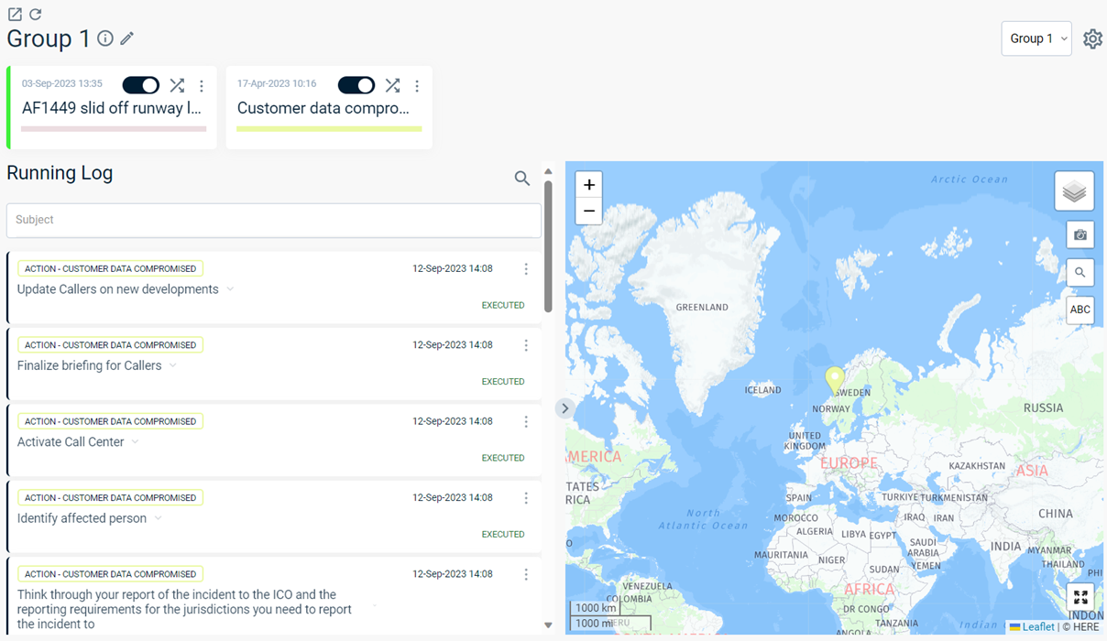
Task: Zoom in on the map
Action: [x=589, y=185]
